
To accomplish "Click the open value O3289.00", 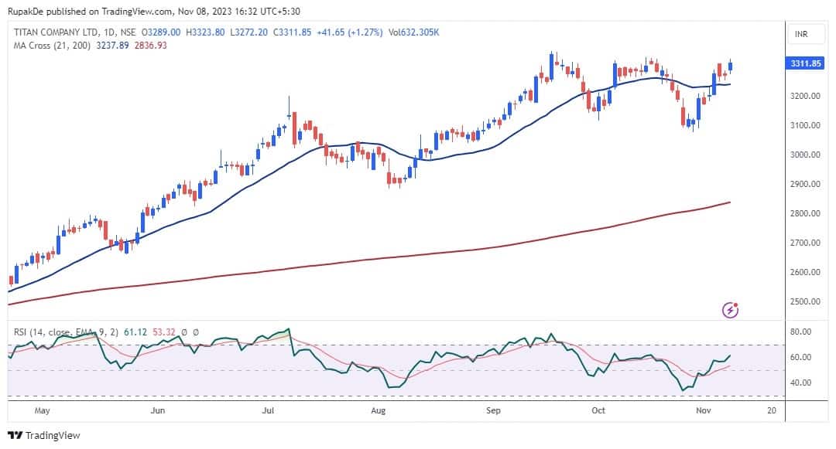I will tap(161, 32).
